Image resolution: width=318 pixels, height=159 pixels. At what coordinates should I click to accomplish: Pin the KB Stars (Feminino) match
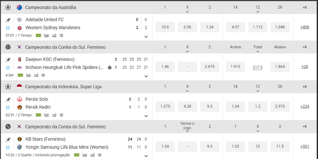coord(8,139)
